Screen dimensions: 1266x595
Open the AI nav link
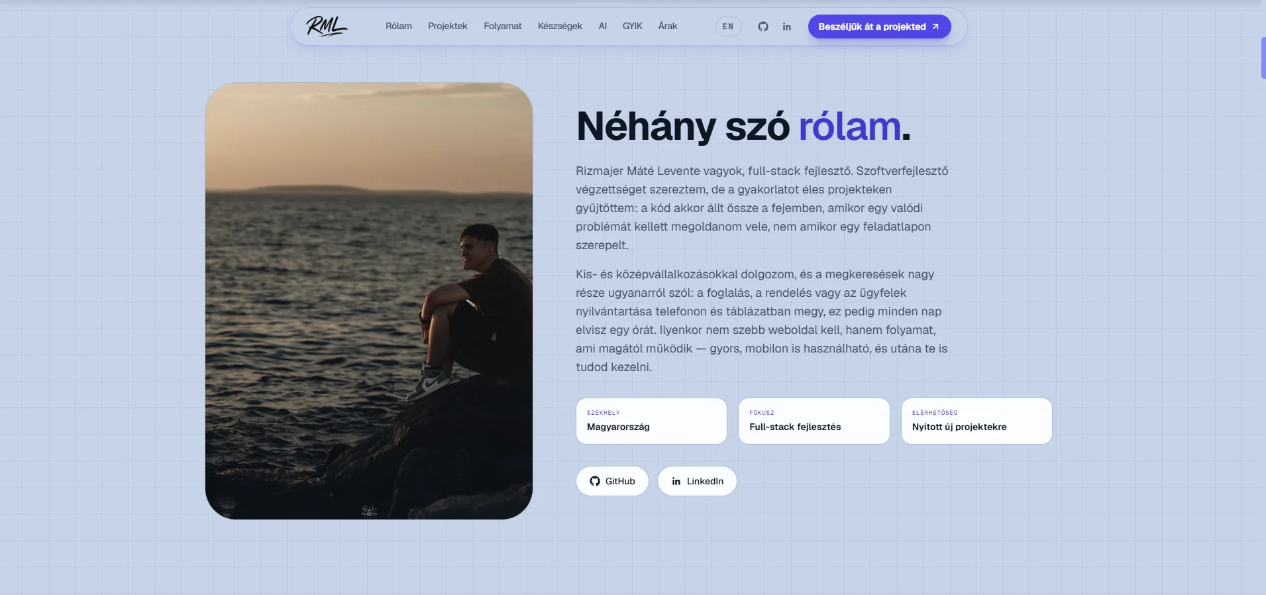coord(603,27)
